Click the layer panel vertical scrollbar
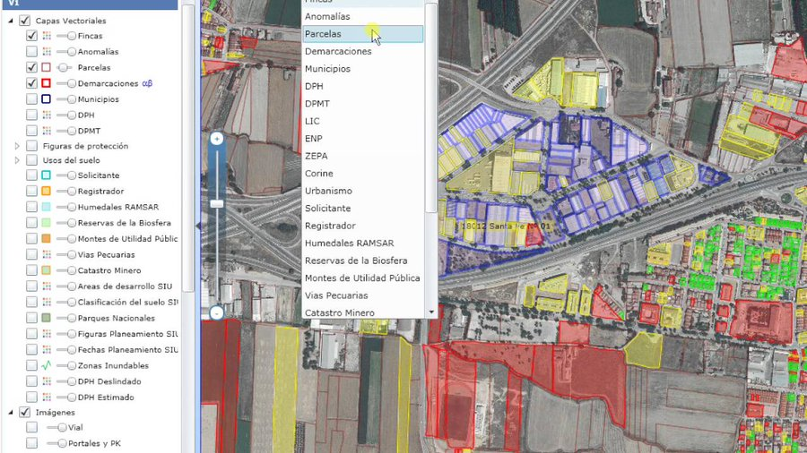This screenshot has height=453, width=807. tap(188, 149)
